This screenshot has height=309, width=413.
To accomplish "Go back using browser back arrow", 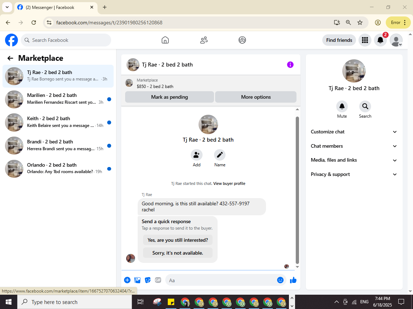I will click(8, 23).
